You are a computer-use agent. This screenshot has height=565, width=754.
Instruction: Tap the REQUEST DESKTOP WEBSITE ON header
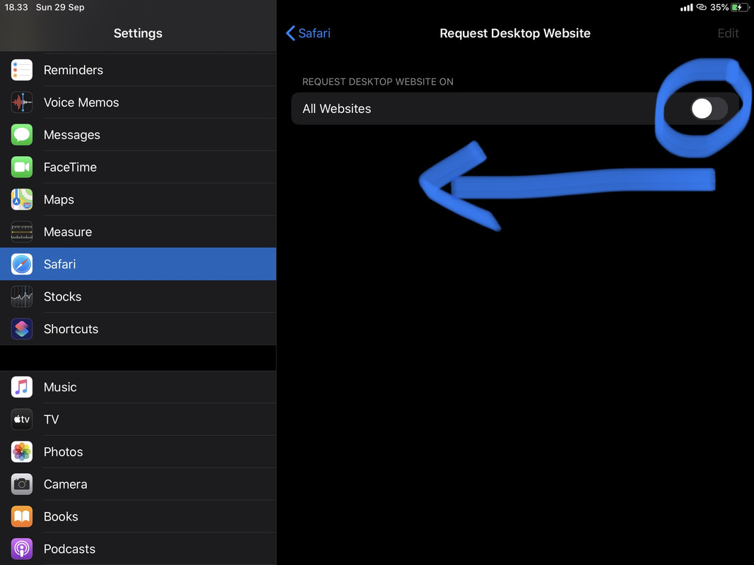[x=378, y=82]
